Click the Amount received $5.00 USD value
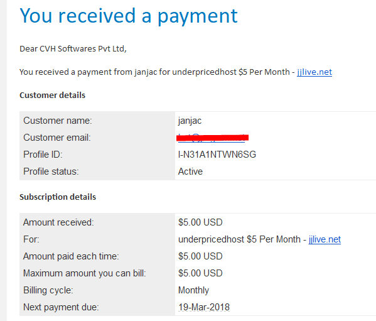 (200, 222)
